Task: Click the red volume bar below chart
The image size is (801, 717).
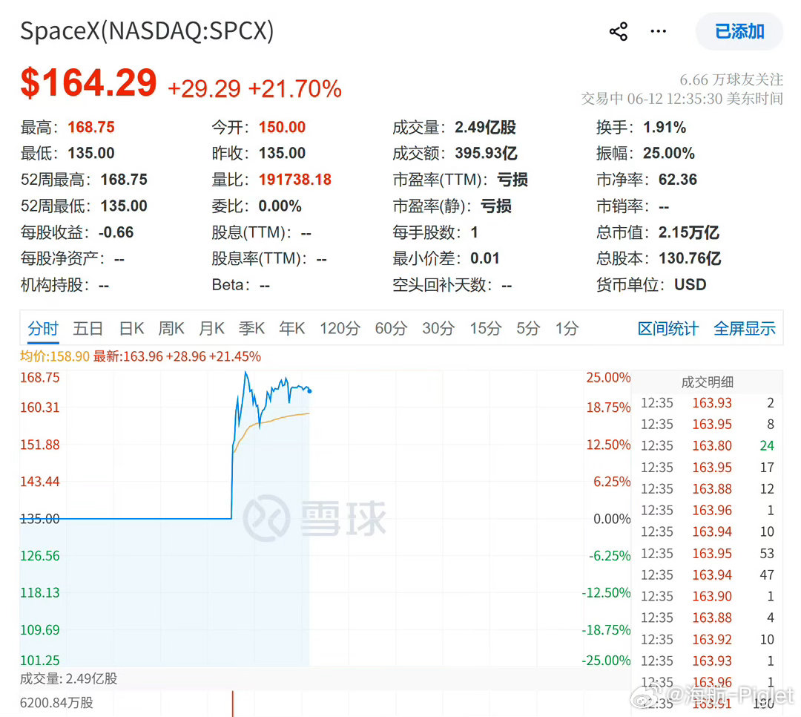Action: tap(232, 704)
